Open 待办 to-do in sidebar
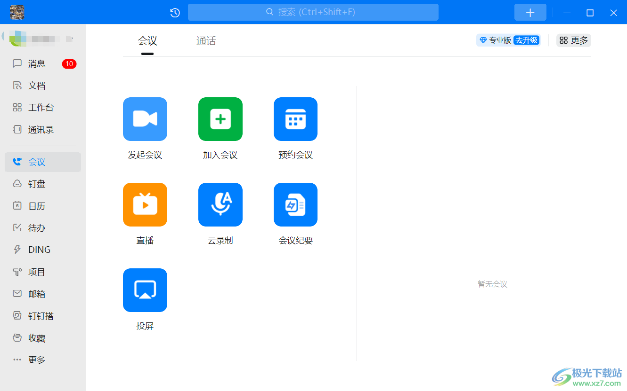 pyautogui.click(x=43, y=228)
